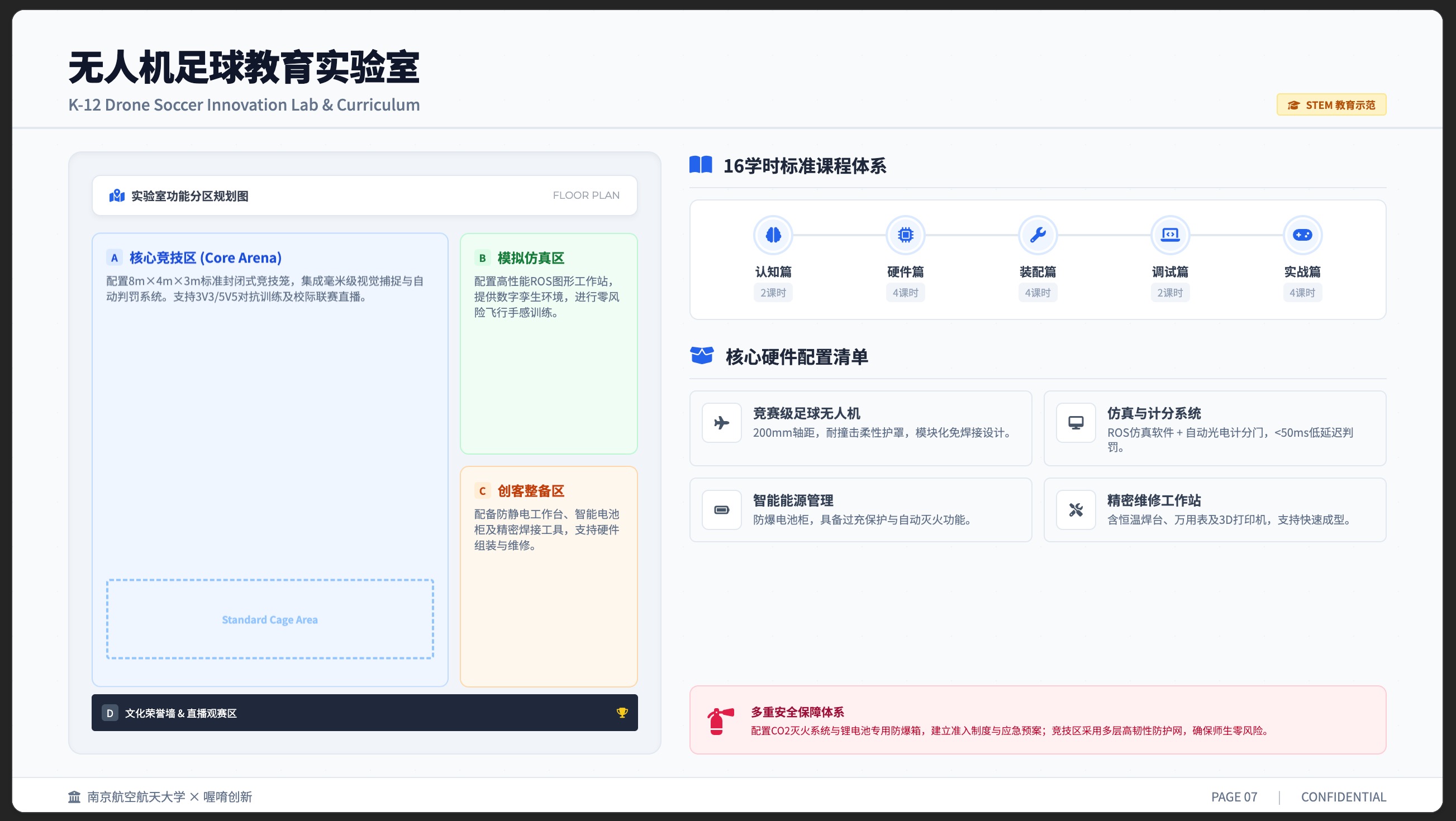This screenshot has height=821, width=1456.
Task: Click the 多重安全保障体系 banner title
Action: [x=797, y=712]
